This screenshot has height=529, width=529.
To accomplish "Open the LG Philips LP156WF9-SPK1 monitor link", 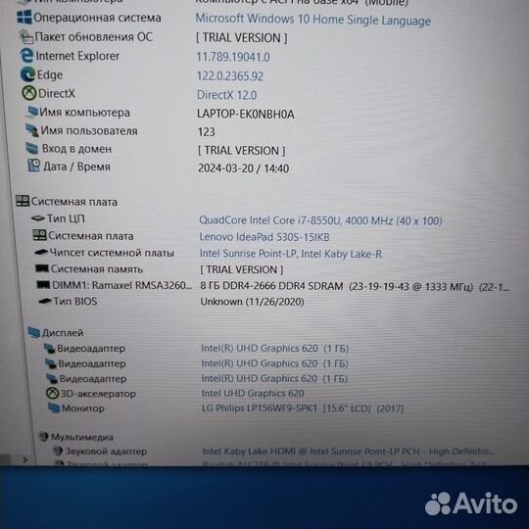I will coord(303,409).
